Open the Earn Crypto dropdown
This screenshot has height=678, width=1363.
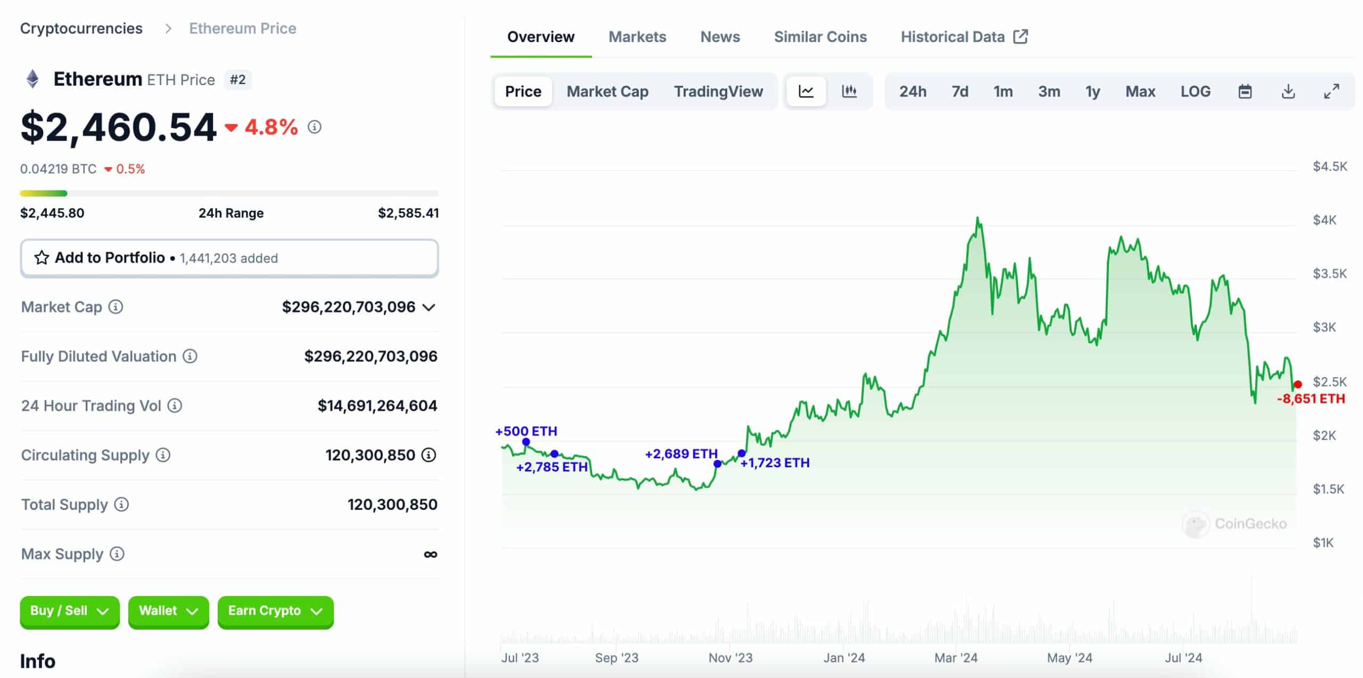pyautogui.click(x=275, y=611)
